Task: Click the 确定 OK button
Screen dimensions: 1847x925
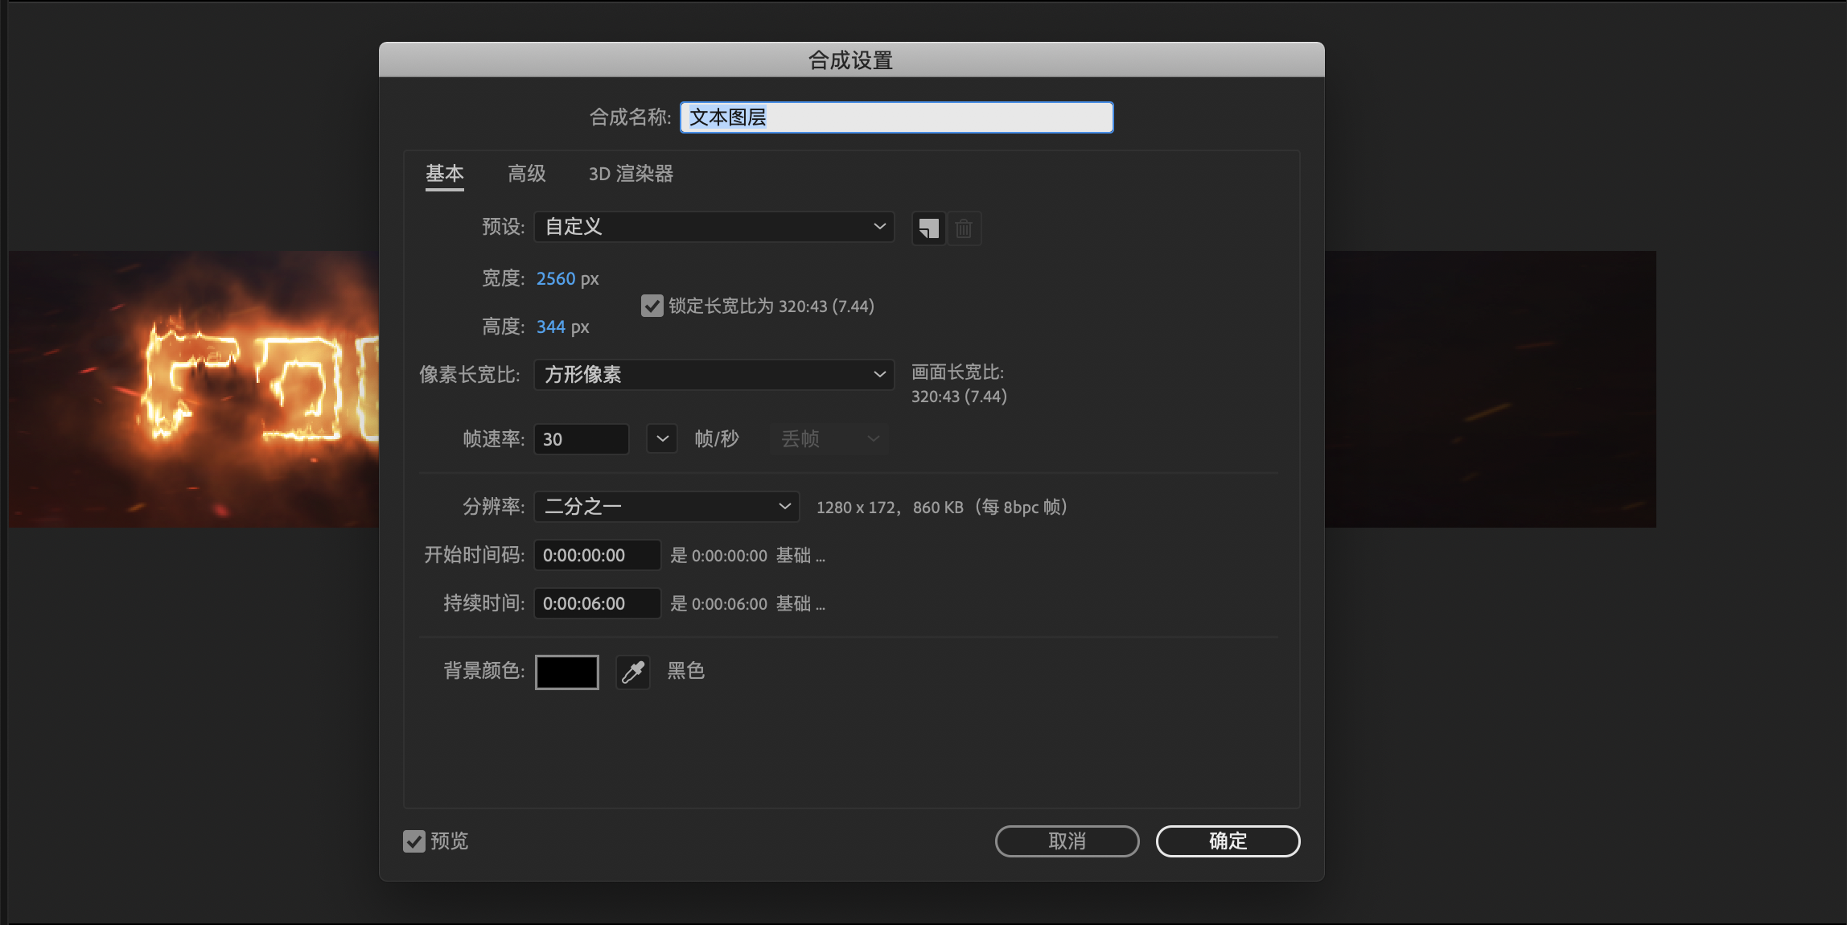Action: [1228, 841]
